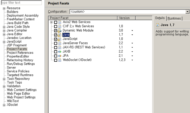Select the Details tab

pos(160,18)
